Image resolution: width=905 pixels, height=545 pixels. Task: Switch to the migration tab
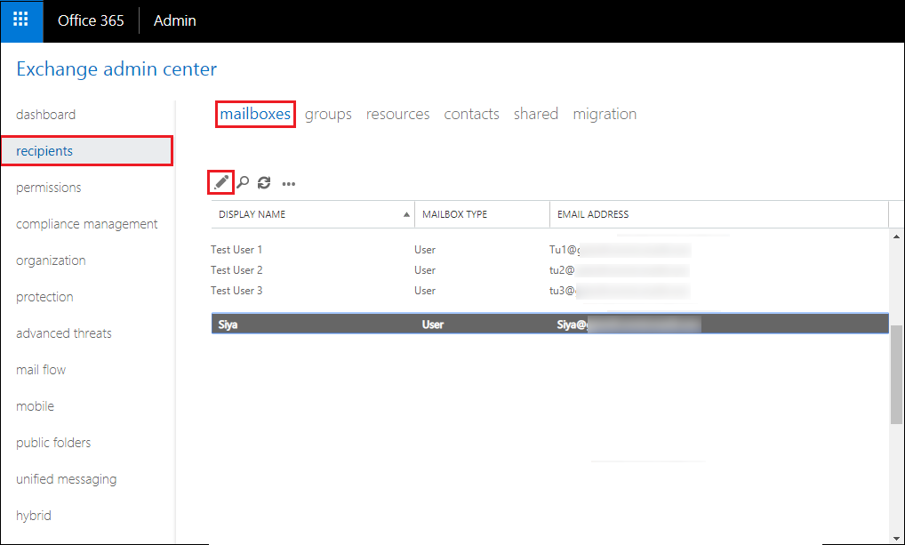click(605, 115)
